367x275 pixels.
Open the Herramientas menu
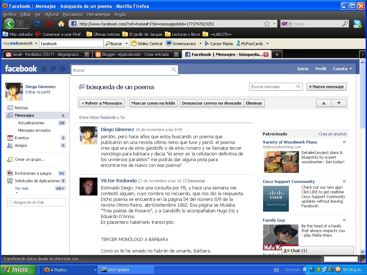pos(99,14)
